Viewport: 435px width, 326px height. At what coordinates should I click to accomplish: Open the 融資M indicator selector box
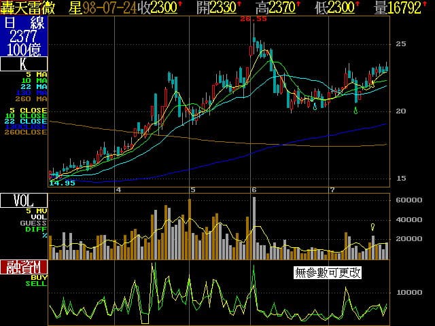(x=24, y=267)
